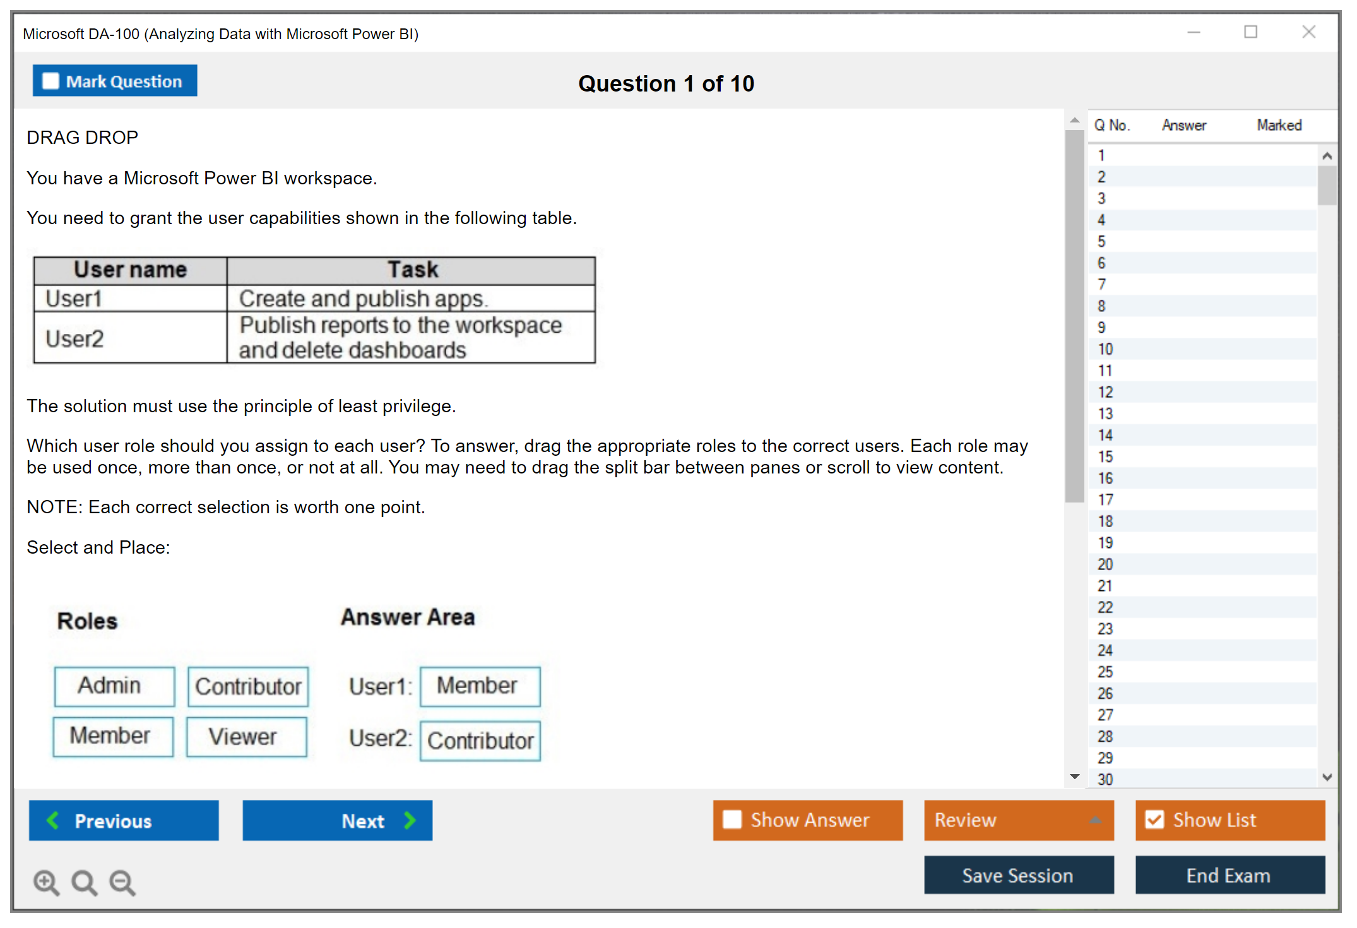Click the question pane vertical scrollbar thumb
Screen dimensions: 1357x928
point(1074,316)
